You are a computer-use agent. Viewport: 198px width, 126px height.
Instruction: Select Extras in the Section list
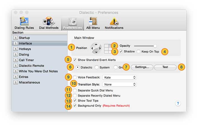40,77
